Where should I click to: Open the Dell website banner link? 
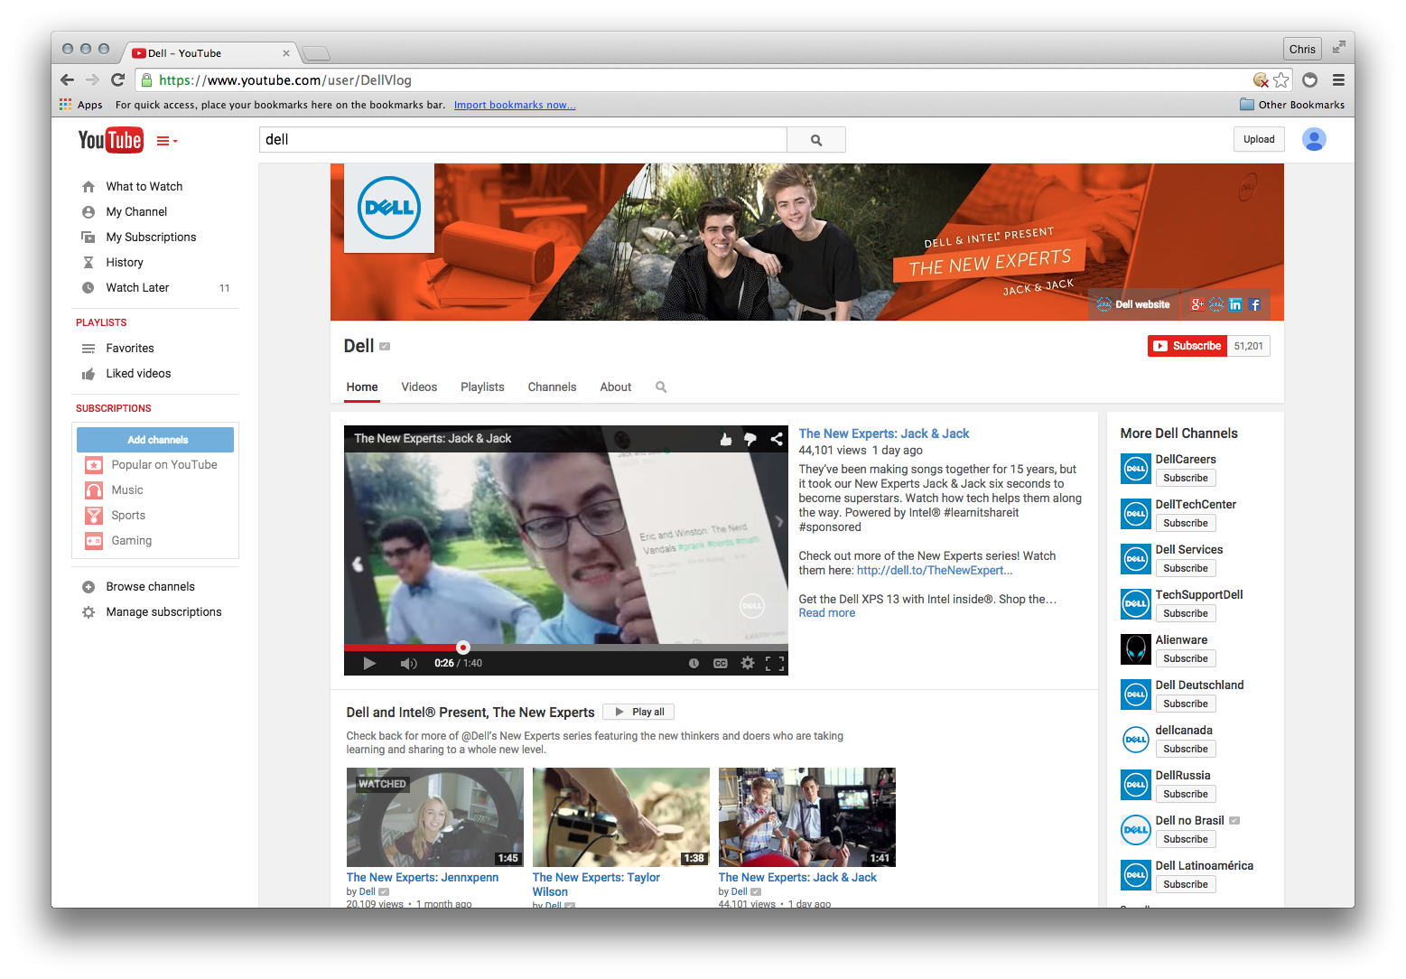coord(1134,304)
